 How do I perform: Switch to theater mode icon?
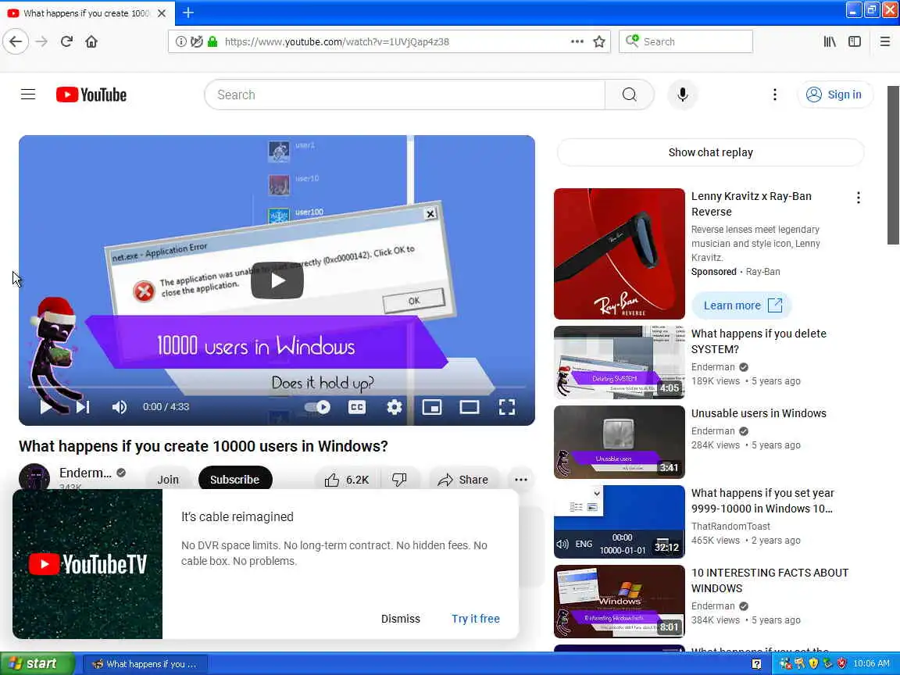pos(470,407)
